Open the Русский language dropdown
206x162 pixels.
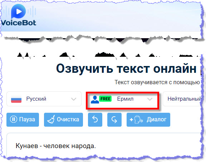tap(44, 99)
